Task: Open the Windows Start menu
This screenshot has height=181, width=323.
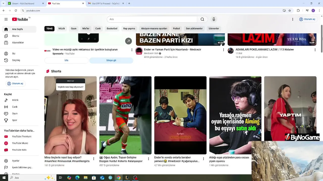Action: pos(4,178)
